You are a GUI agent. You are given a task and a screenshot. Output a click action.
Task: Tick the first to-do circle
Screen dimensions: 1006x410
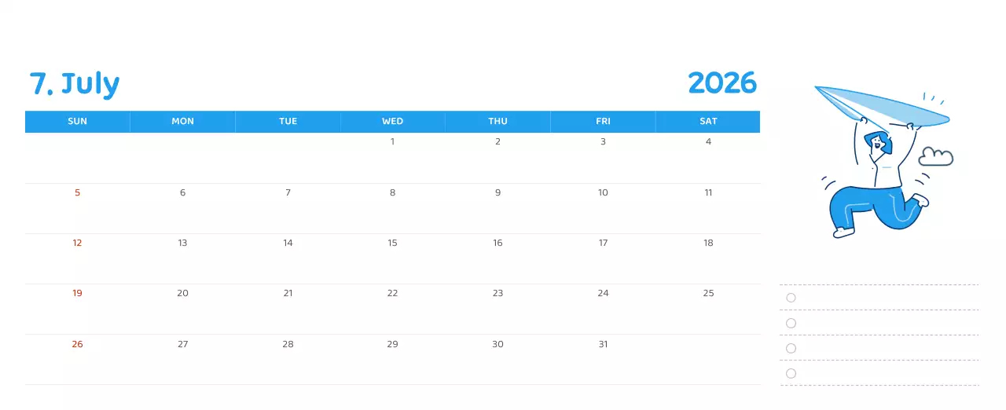pos(791,298)
